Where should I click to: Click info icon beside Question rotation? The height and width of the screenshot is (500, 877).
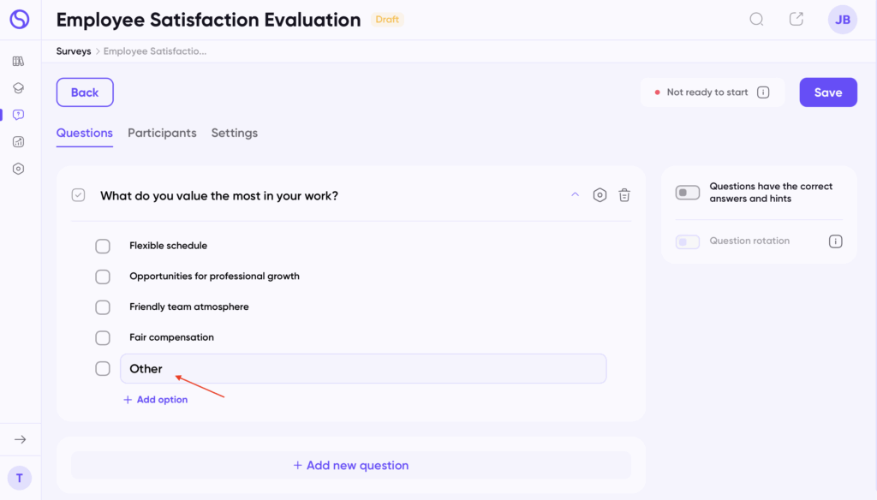click(835, 241)
